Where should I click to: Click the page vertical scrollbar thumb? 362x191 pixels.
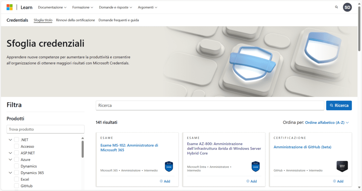click(x=359, y=29)
